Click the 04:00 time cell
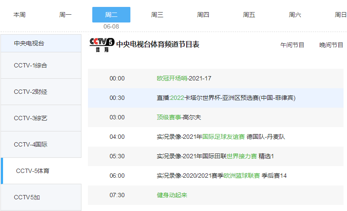Image resolution: width=347 pixels, height=211 pixels. [117, 137]
